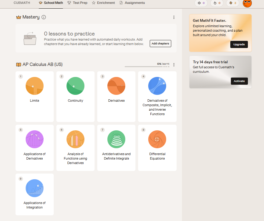Open the user avatar profile icon
The height and width of the screenshot is (221, 264).
247,3
